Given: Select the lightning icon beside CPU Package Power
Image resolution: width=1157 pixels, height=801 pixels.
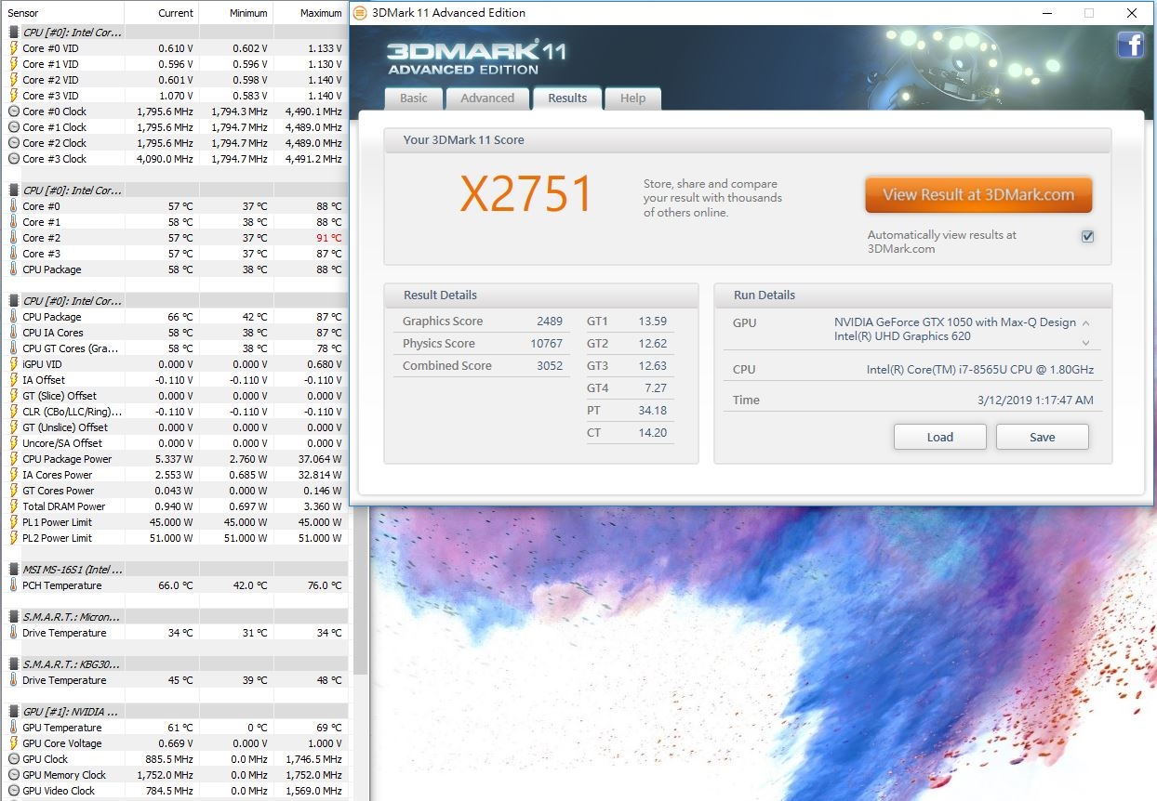Looking at the screenshot, I should 14,459.
